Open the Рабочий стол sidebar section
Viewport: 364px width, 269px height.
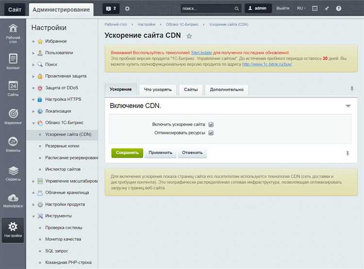point(13,33)
